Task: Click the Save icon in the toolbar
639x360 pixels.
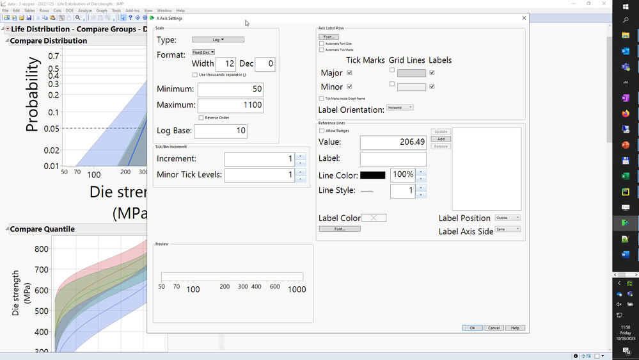Action: click(x=29, y=18)
